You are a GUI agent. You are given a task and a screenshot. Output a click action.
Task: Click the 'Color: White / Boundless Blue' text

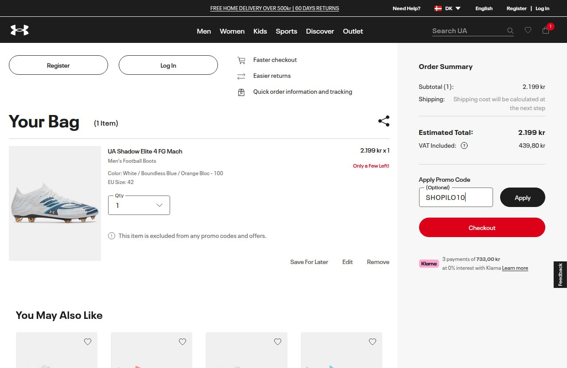point(166,173)
